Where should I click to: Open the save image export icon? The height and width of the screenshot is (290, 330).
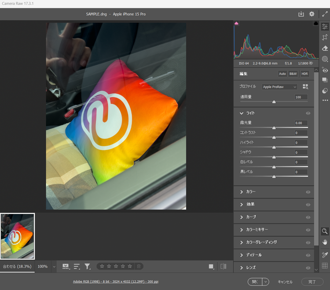301,14
